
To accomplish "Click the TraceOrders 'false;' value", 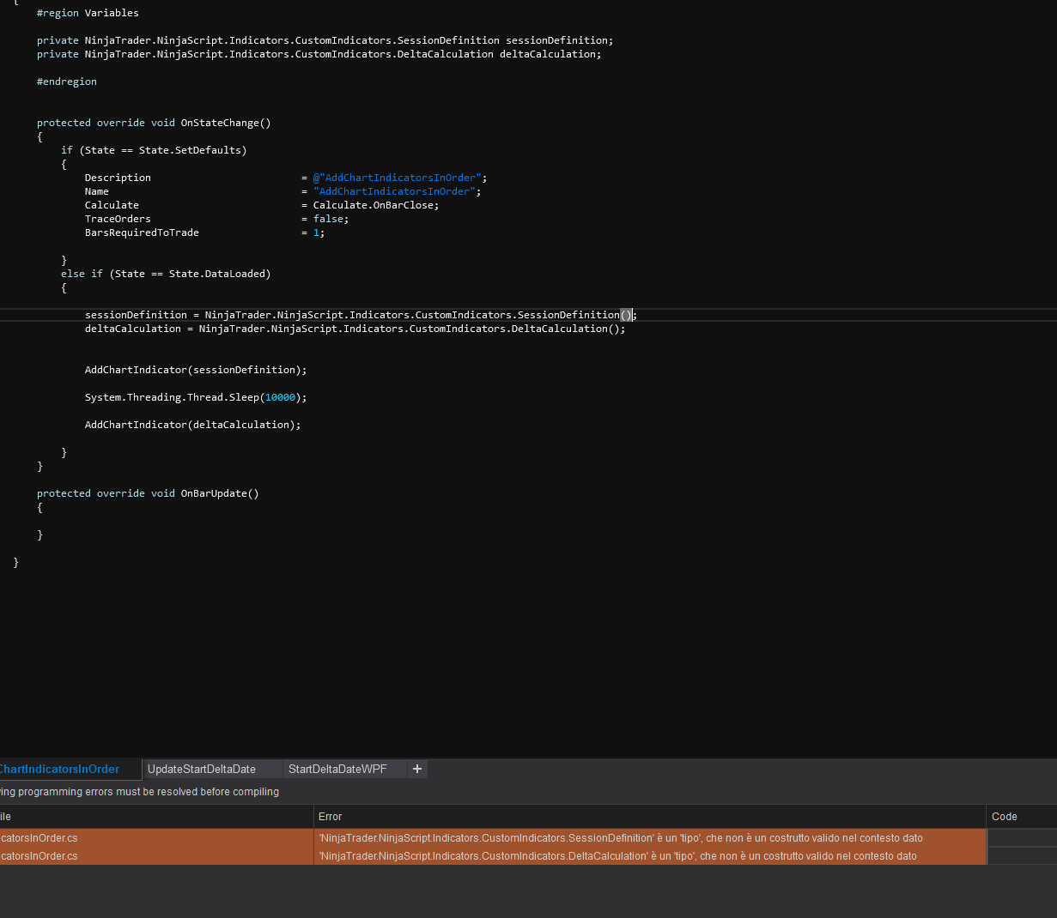I will [331, 219].
